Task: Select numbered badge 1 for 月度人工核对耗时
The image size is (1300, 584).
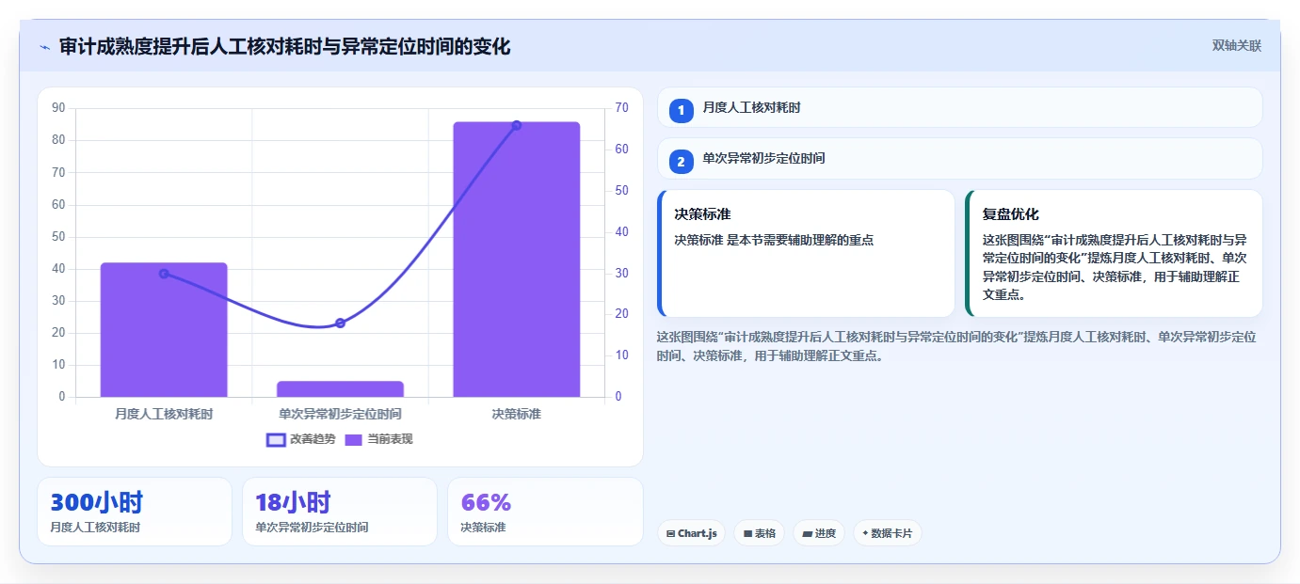Action: pyautogui.click(x=682, y=110)
